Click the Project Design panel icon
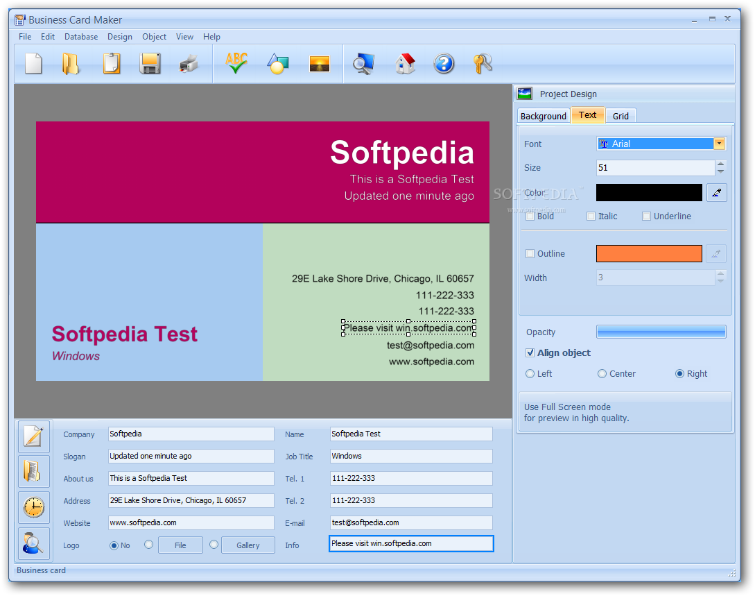 (524, 94)
